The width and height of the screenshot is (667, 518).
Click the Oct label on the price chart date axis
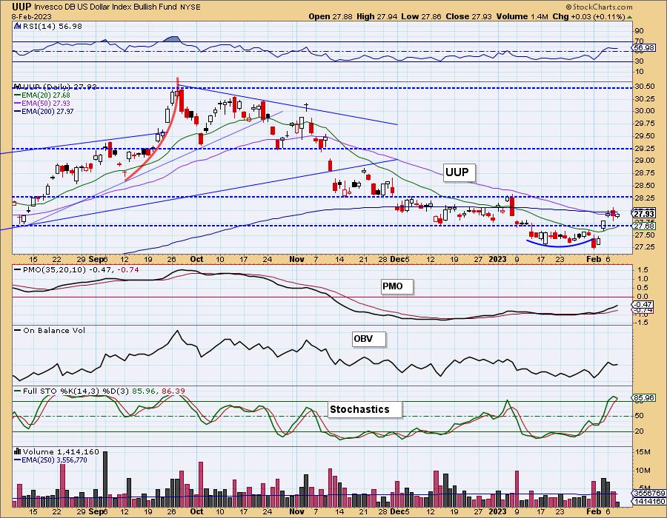click(196, 259)
